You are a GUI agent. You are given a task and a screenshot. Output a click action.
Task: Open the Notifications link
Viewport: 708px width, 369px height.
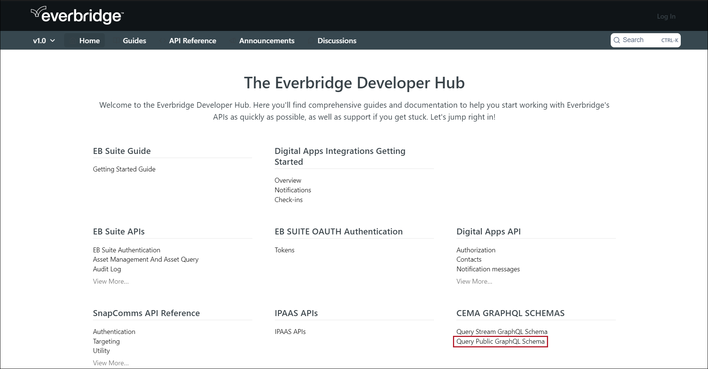(x=293, y=190)
